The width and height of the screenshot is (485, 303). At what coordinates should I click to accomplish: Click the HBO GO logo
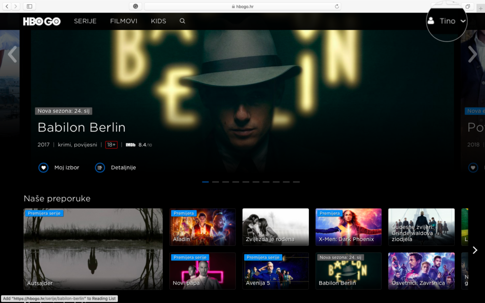click(42, 21)
